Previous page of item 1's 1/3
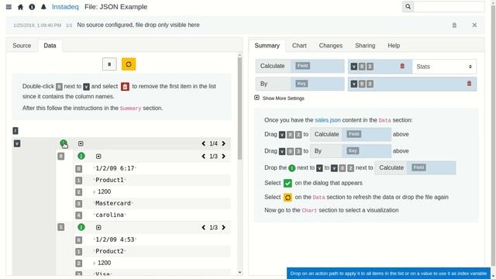Viewport: 496px width, 279px height. 203,227
